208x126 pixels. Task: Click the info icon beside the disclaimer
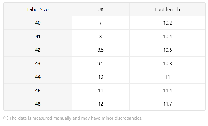[x=6, y=118]
